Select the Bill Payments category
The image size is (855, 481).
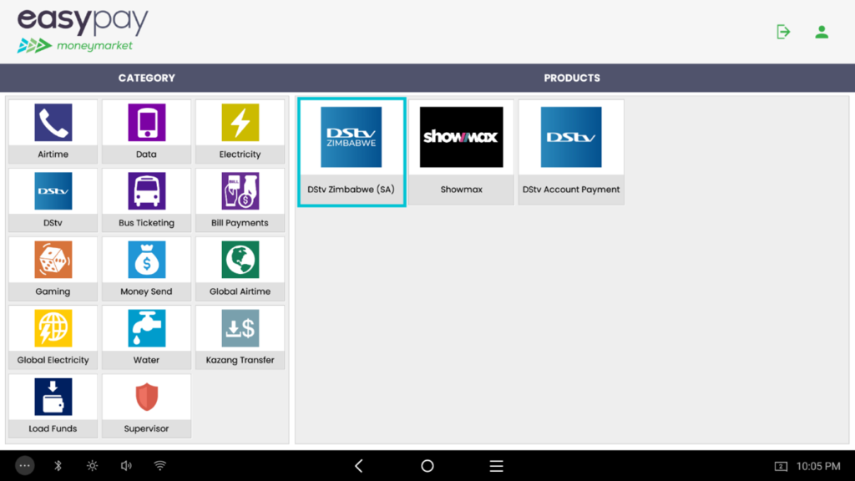tap(240, 200)
